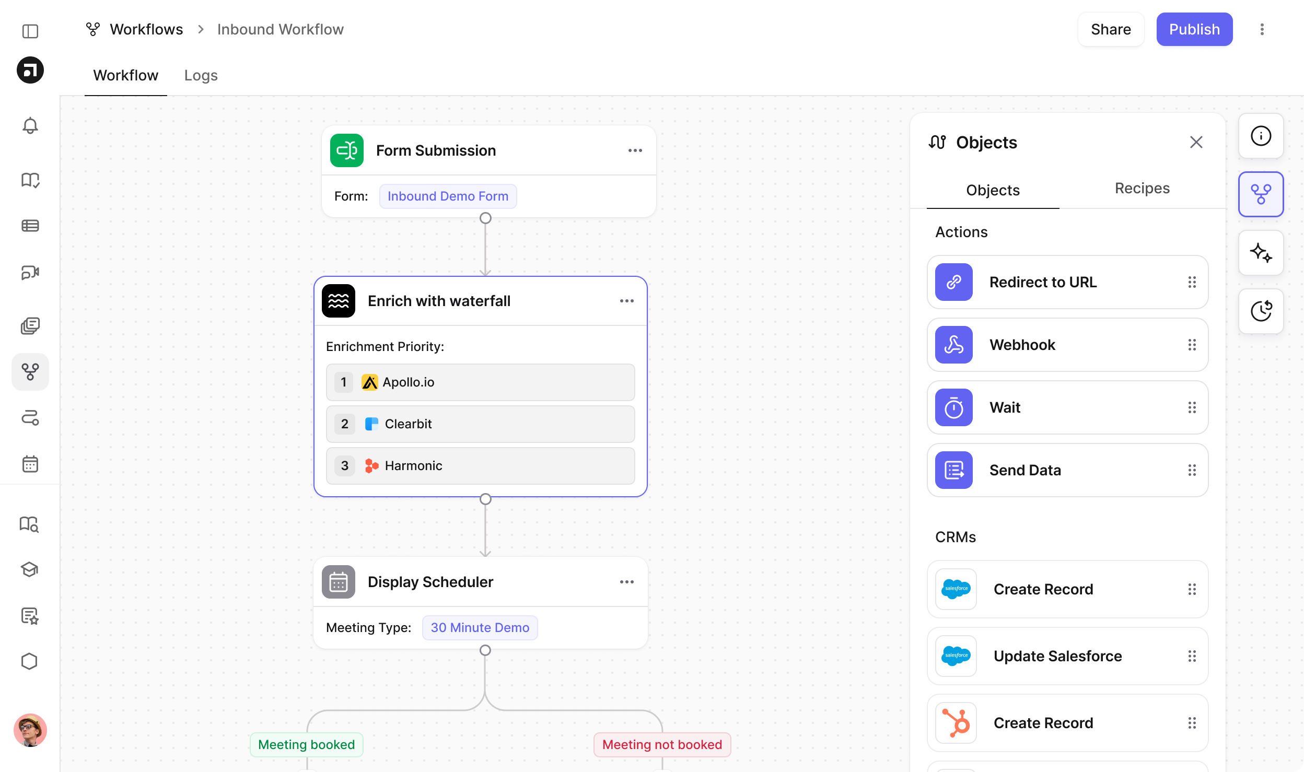This screenshot has width=1304, height=772.
Task: Toggle the sidebar collapse icon
Action: [30, 31]
